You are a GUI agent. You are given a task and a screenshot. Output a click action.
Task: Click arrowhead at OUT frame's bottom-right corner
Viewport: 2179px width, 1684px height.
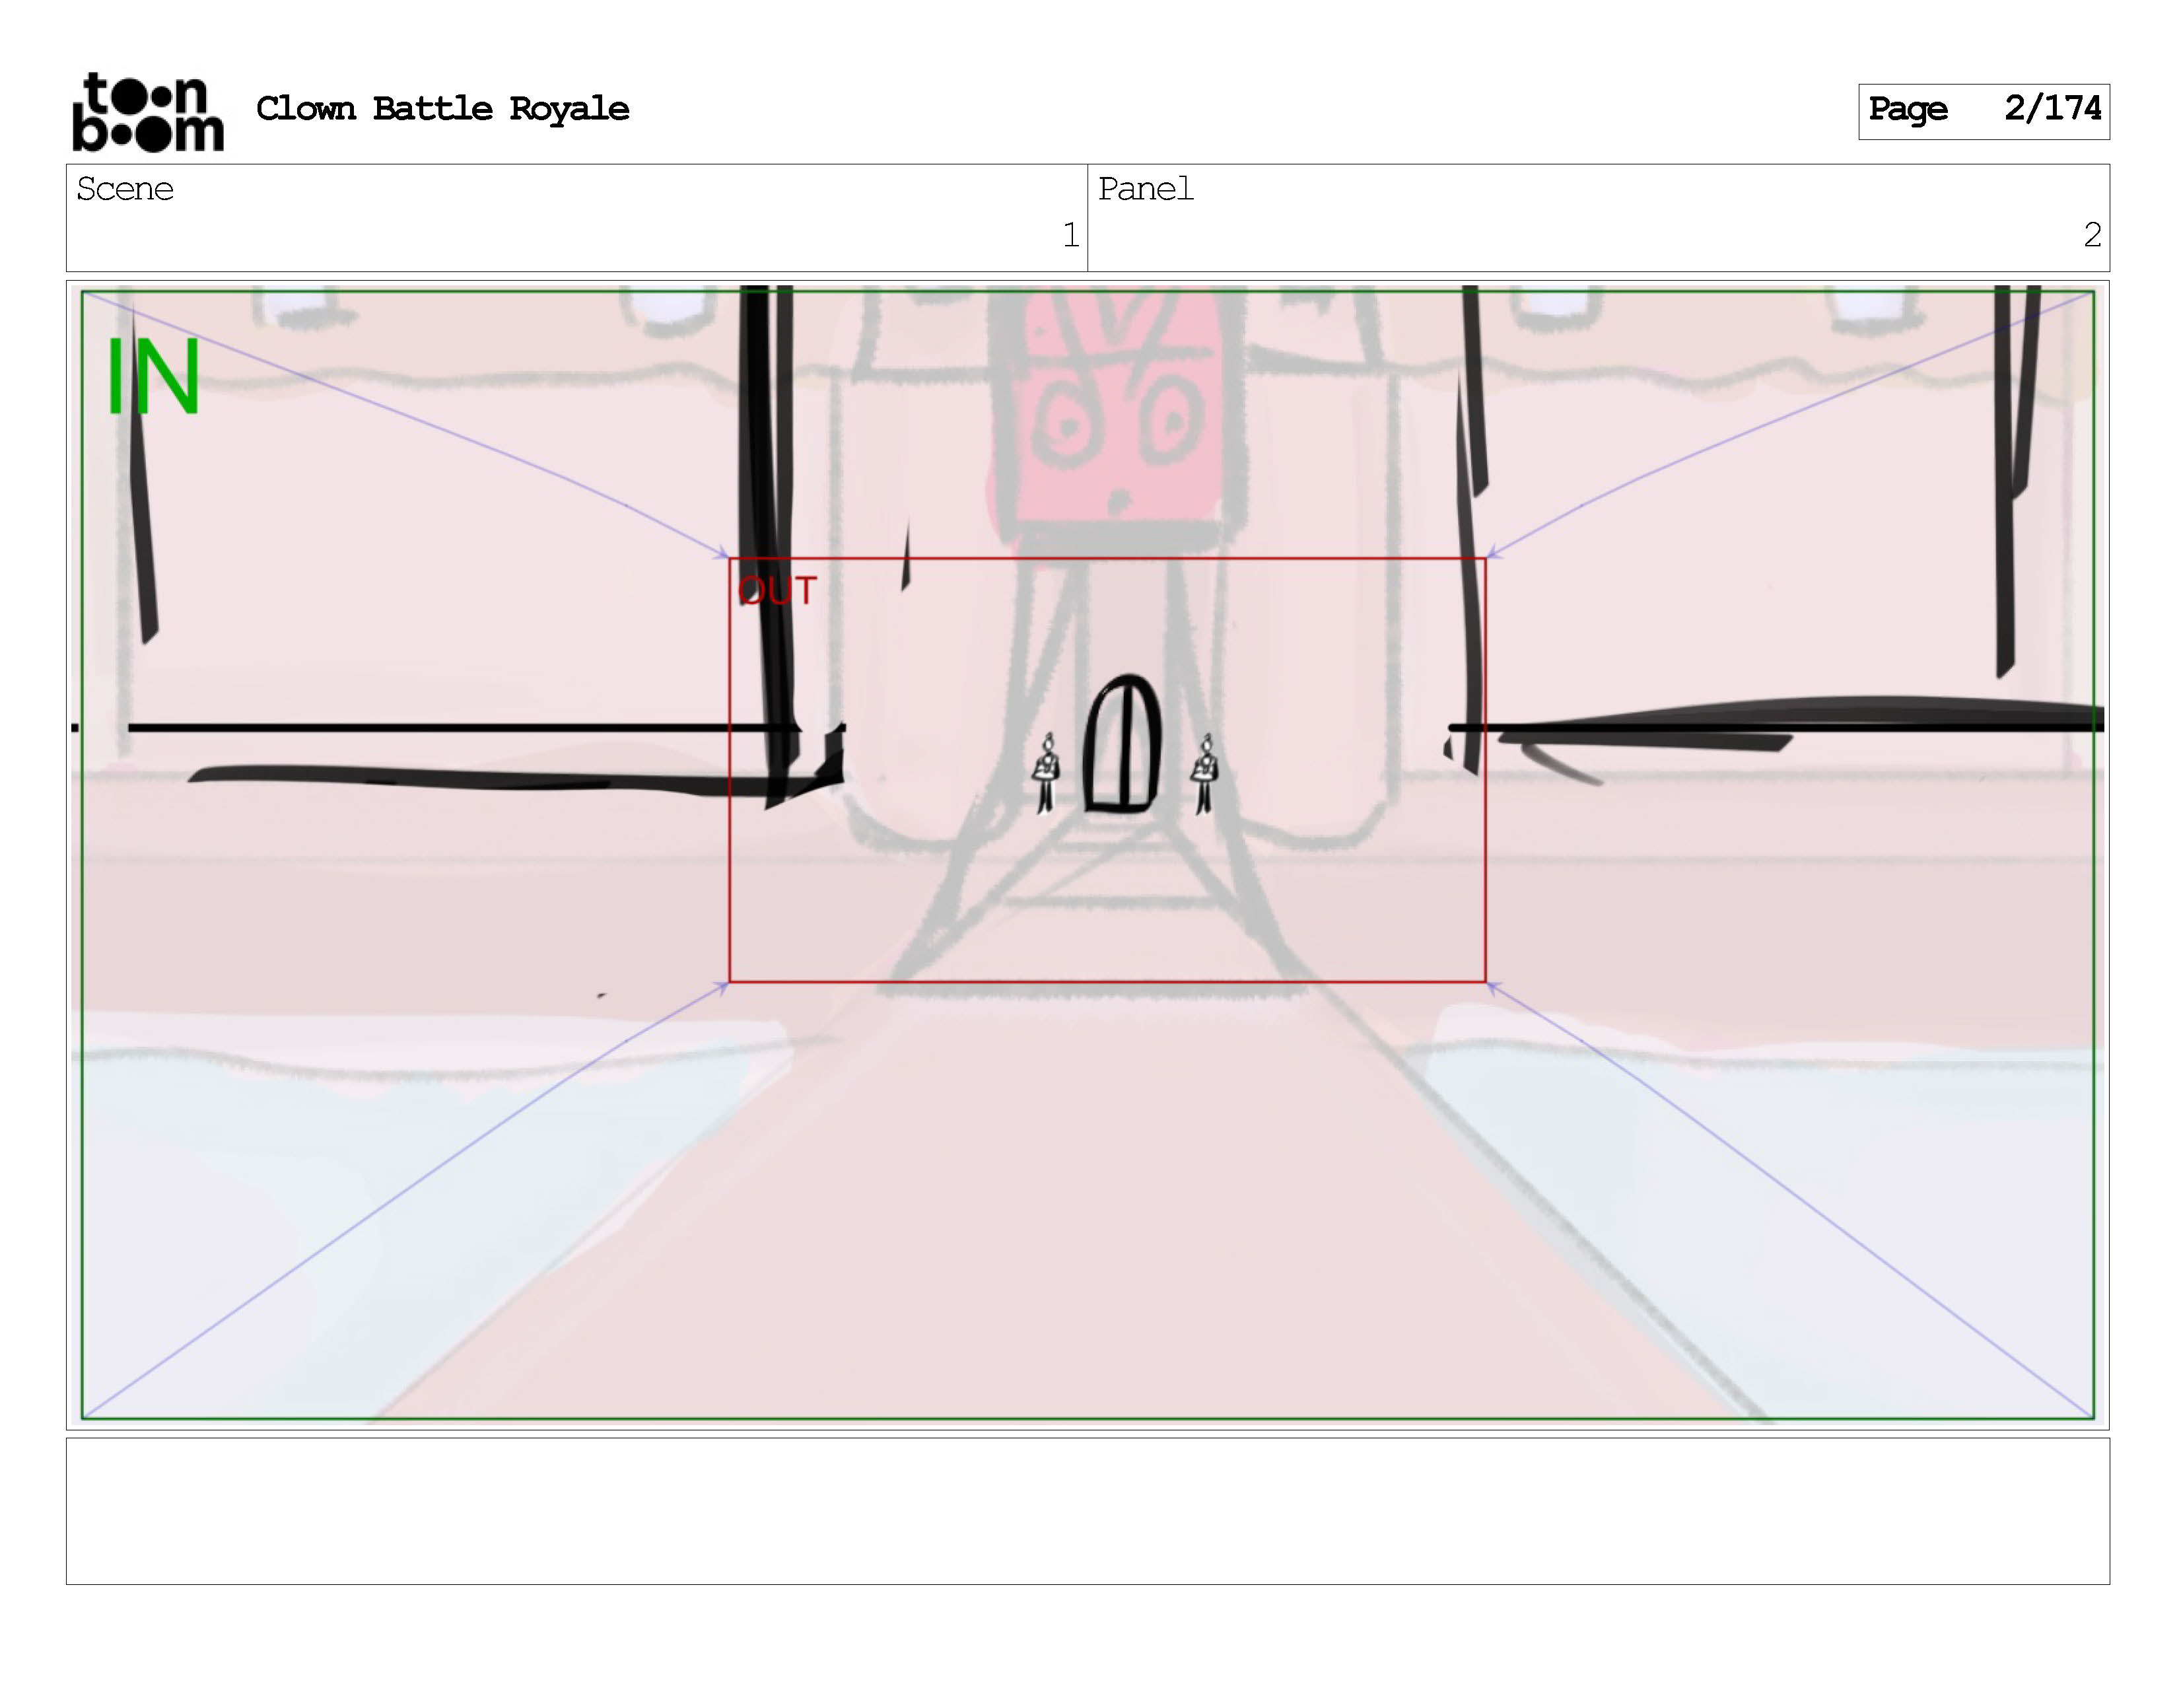tap(1492, 987)
